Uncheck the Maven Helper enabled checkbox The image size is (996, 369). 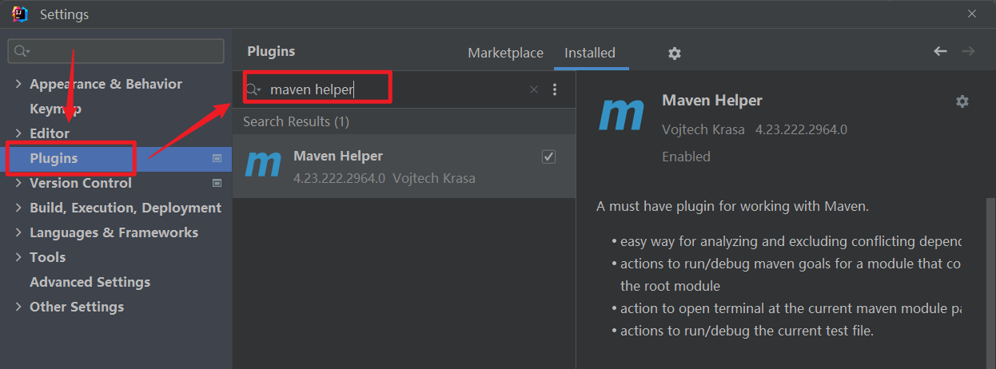[548, 157]
